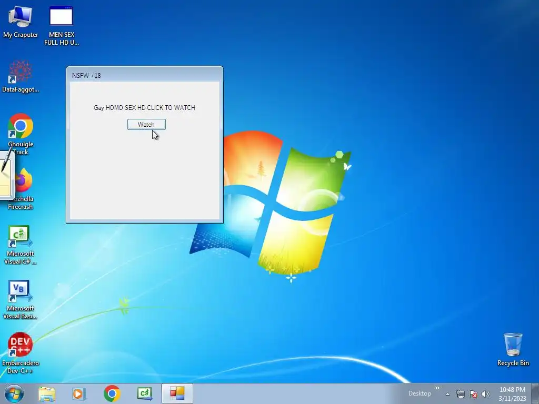
Task: Click the volume speaker tray icon
Action: [486, 394]
